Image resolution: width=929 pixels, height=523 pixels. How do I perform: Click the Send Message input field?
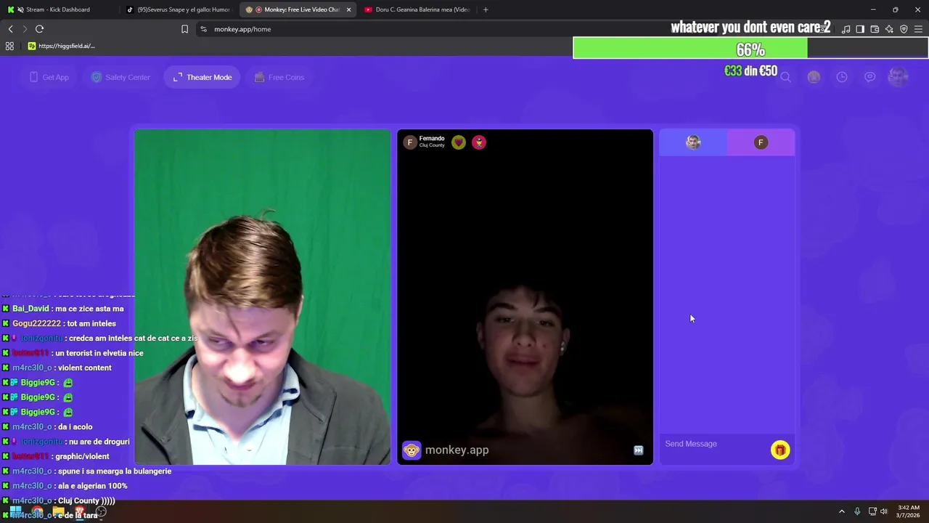(x=715, y=444)
